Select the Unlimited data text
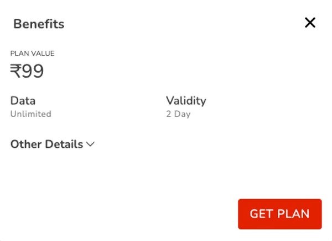The image size is (332, 241). pos(31,114)
